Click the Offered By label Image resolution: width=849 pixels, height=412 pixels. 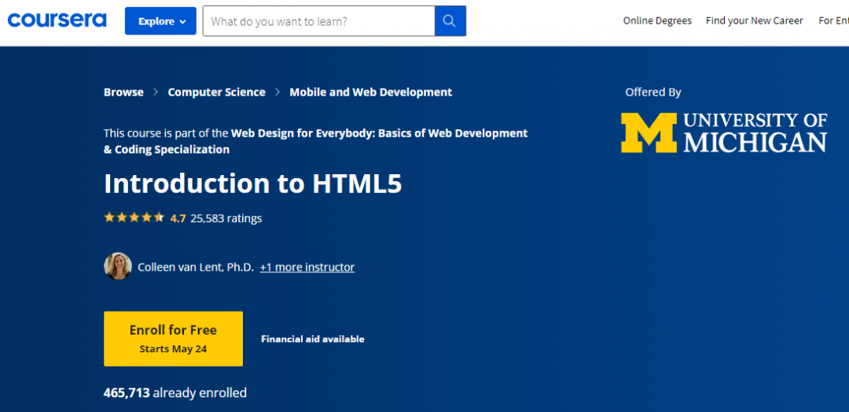[653, 93]
